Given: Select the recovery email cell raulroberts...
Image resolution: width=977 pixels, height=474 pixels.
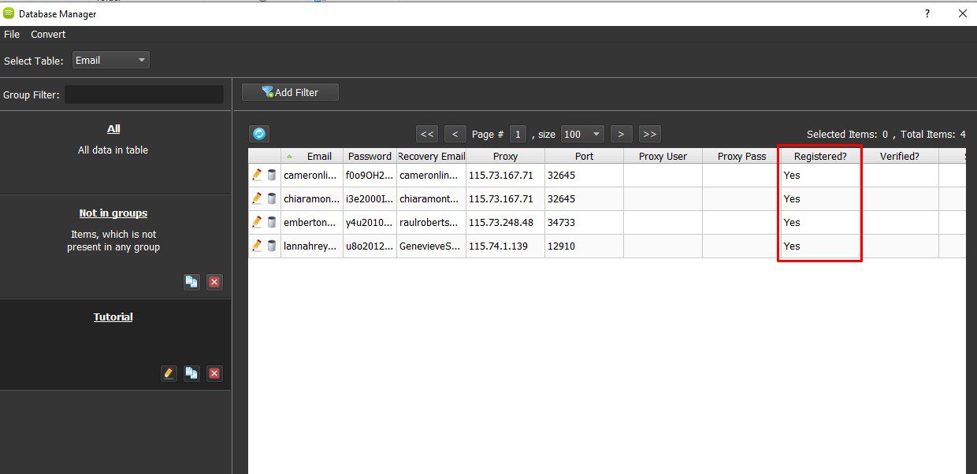Looking at the screenshot, I should click(432, 222).
